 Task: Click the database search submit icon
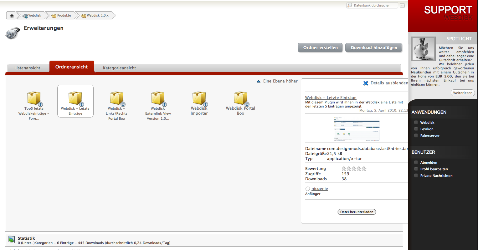(x=402, y=6)
